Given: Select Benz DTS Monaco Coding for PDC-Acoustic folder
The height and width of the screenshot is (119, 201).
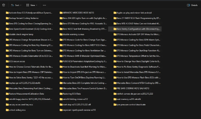Looking at the screenshot, I should coord(85,24).
